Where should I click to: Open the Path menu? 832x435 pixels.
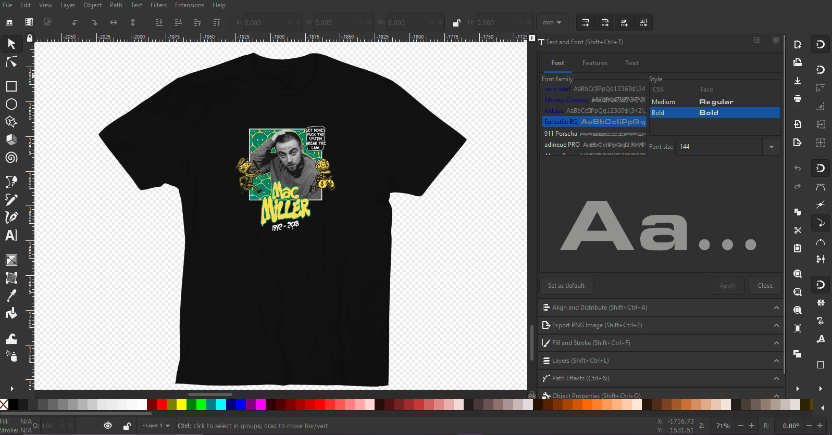tap(116, 5)
